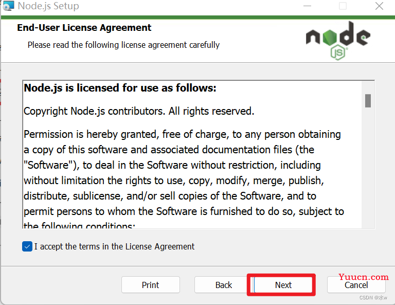This screenshot has width=395, height=305.
Task: Click the Next button
Action: (283, 285)
